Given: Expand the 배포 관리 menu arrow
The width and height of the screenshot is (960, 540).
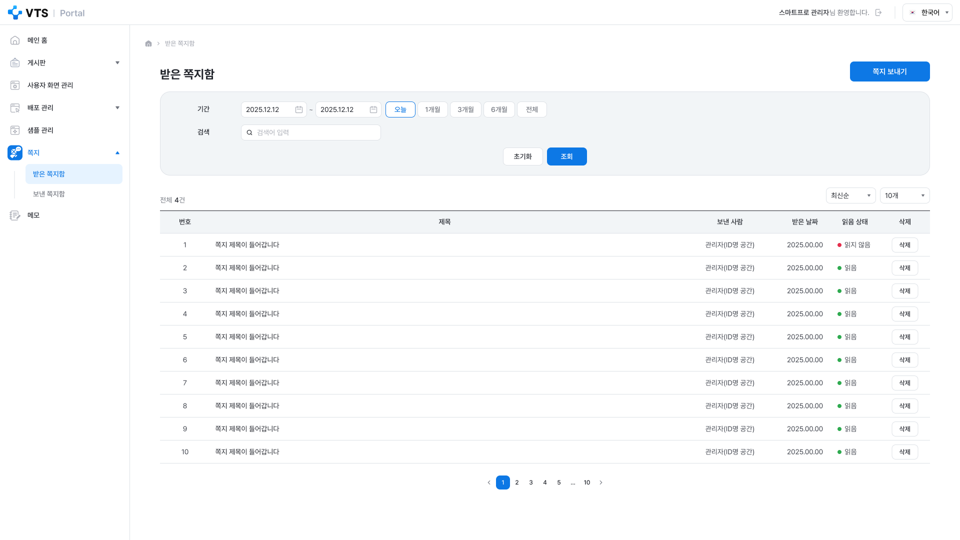Looking at the screenshot, I should (117, 107).
